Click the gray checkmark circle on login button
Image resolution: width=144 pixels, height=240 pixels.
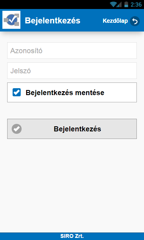tap(17, 129)
